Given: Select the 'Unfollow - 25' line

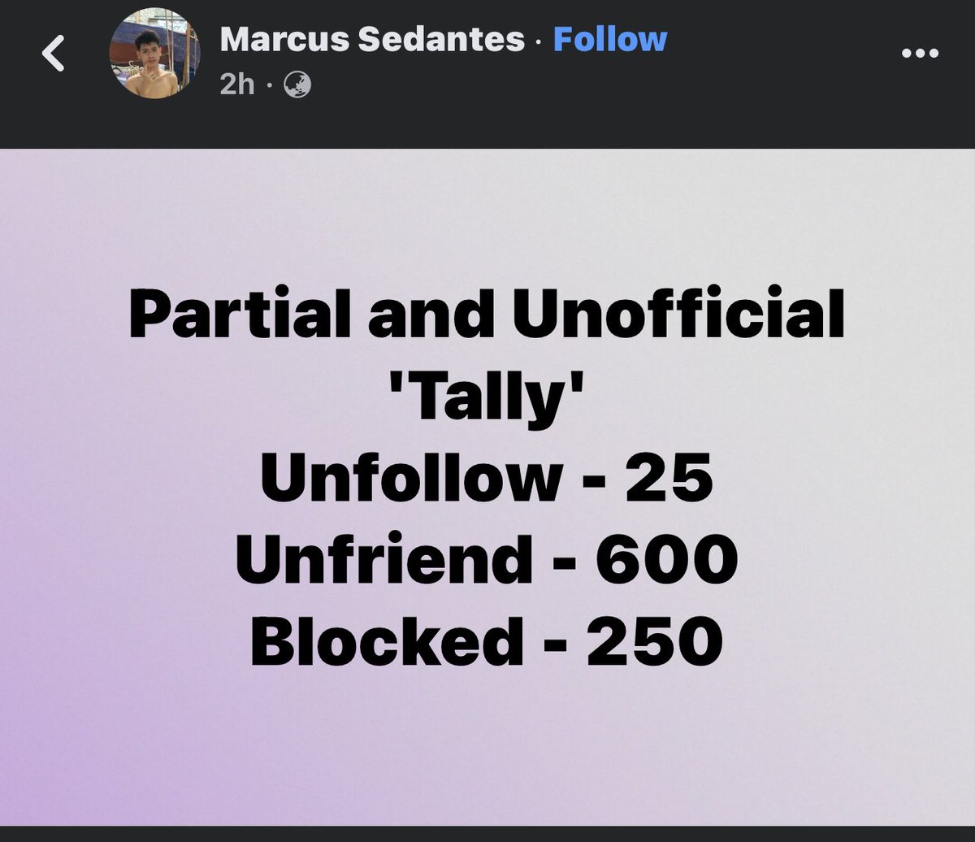Looking at the screenshot, I should pos(487,479).
